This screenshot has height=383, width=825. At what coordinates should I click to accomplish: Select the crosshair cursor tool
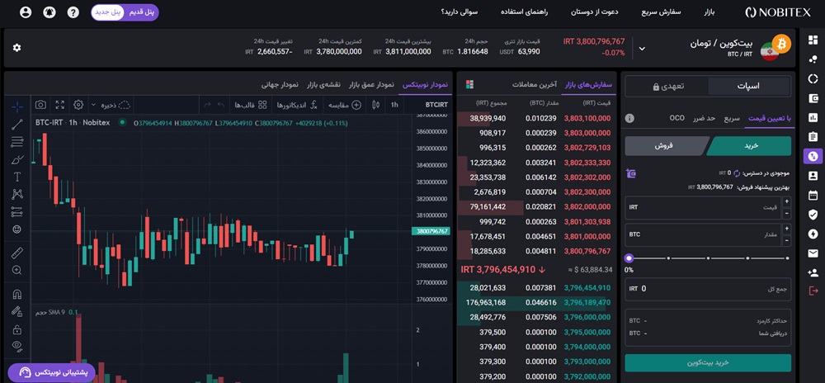click(16, 107)
